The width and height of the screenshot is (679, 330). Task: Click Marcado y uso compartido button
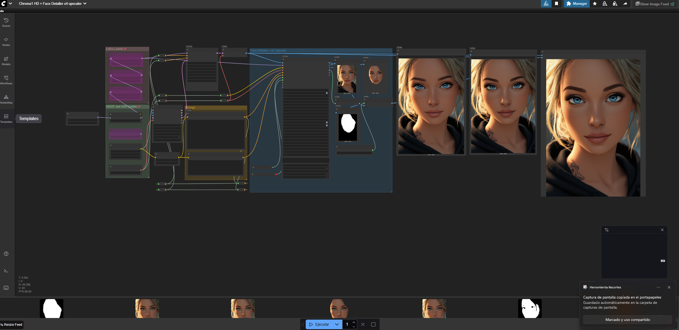[x=627, y=320]
